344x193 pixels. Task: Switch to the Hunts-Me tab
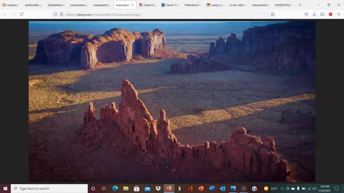(147, 5)
